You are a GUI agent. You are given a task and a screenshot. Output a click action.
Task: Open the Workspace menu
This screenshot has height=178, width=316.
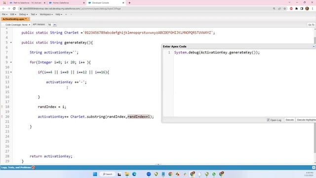pos(46,14)
